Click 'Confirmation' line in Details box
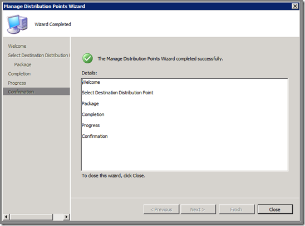 (95, 136)
